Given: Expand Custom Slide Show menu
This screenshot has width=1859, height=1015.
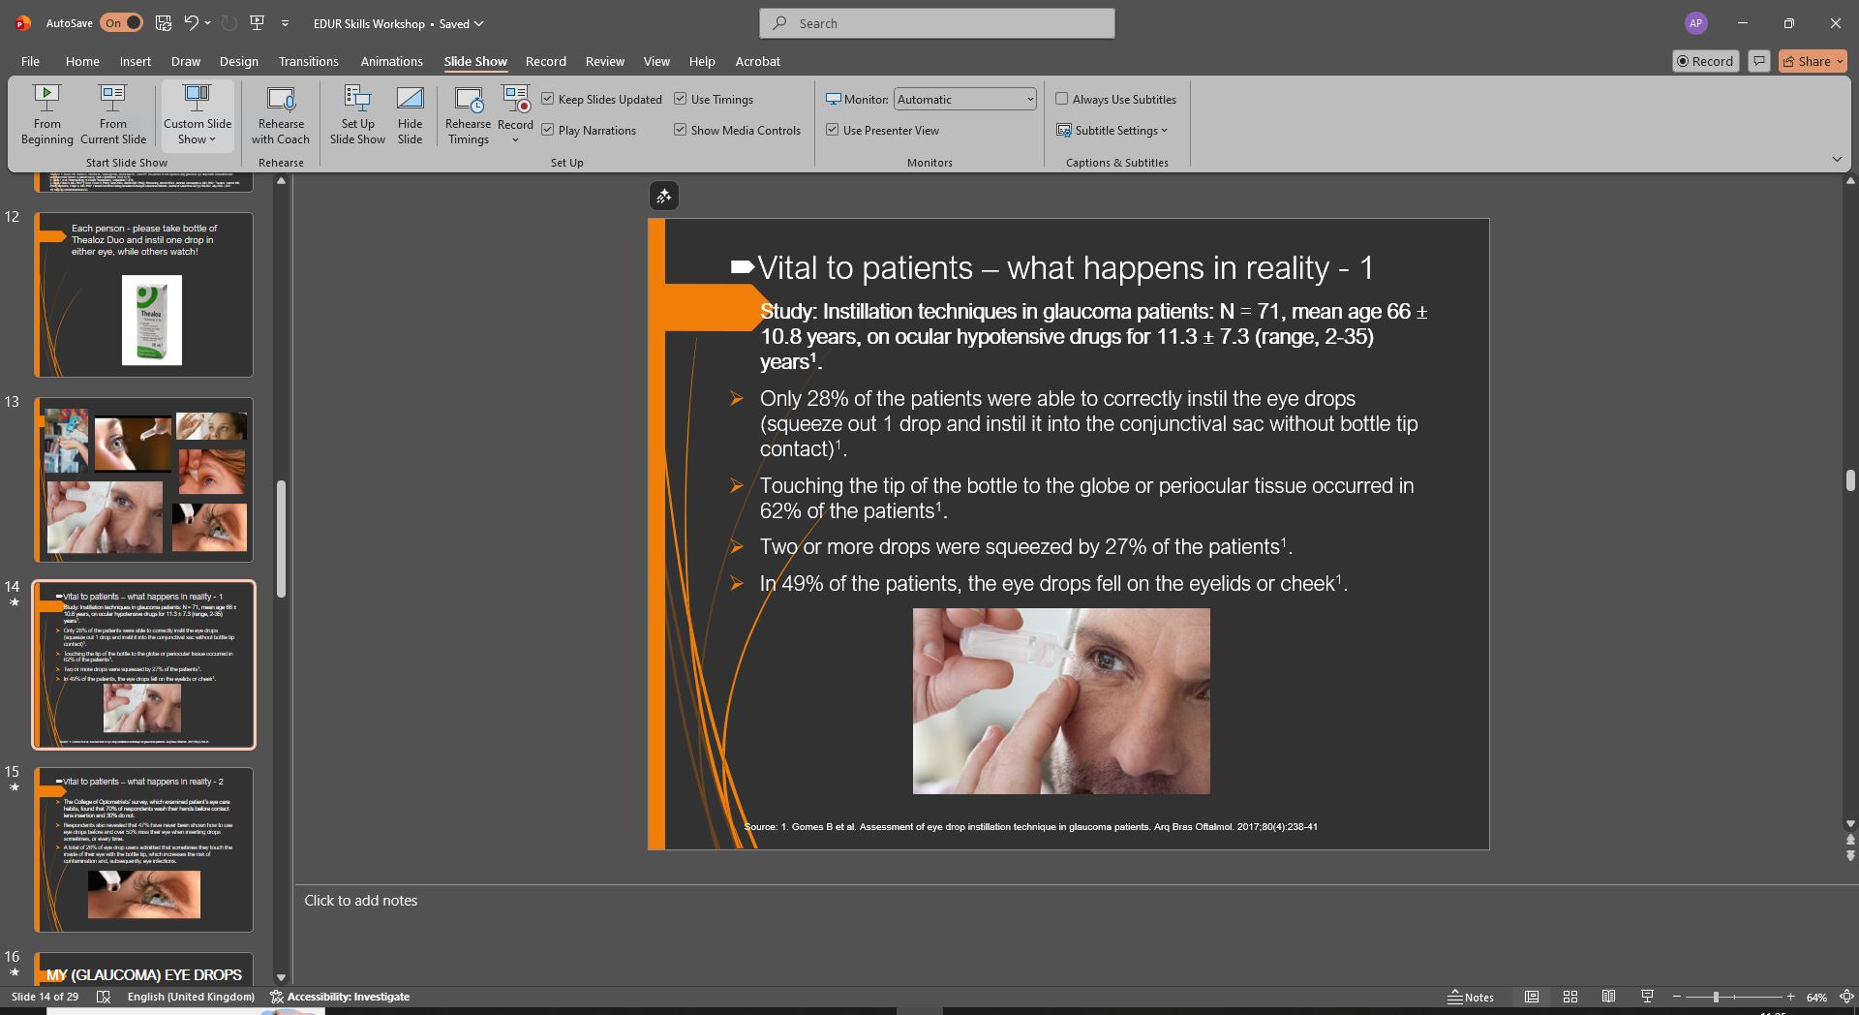Looking at the screenshot, I should 198,114.
